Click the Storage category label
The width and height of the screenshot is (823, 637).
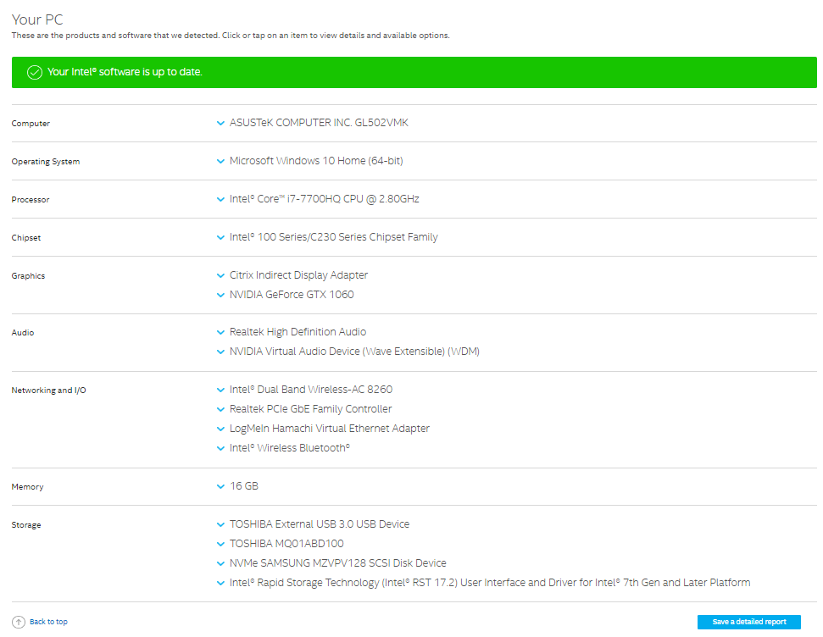(26, 524)
